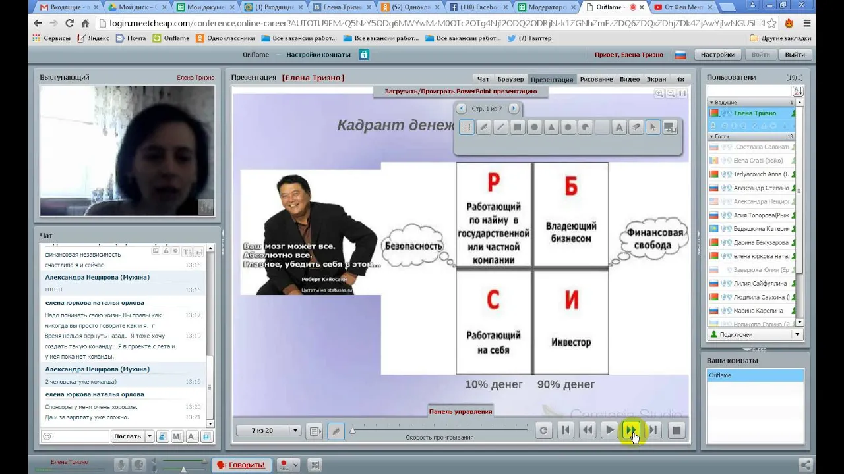Open the Настройки комнаты menu
844x474 pixels.
pyautogui.click(x=318, y=55)
